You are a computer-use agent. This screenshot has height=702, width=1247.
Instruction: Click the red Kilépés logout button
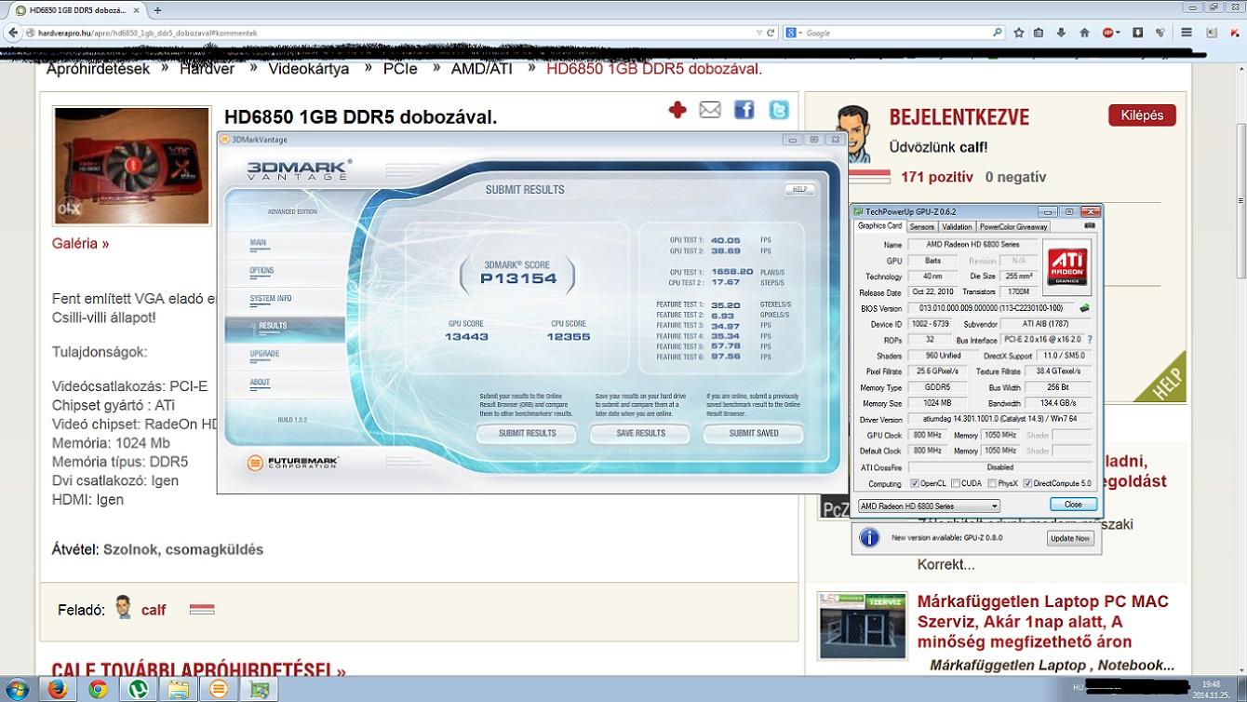click(1142, 115)
